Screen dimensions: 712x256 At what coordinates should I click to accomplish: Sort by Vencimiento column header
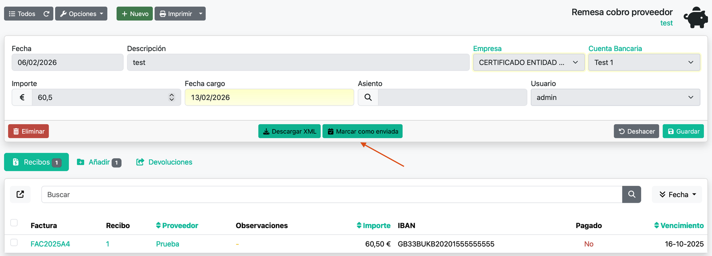coord(679,225)
